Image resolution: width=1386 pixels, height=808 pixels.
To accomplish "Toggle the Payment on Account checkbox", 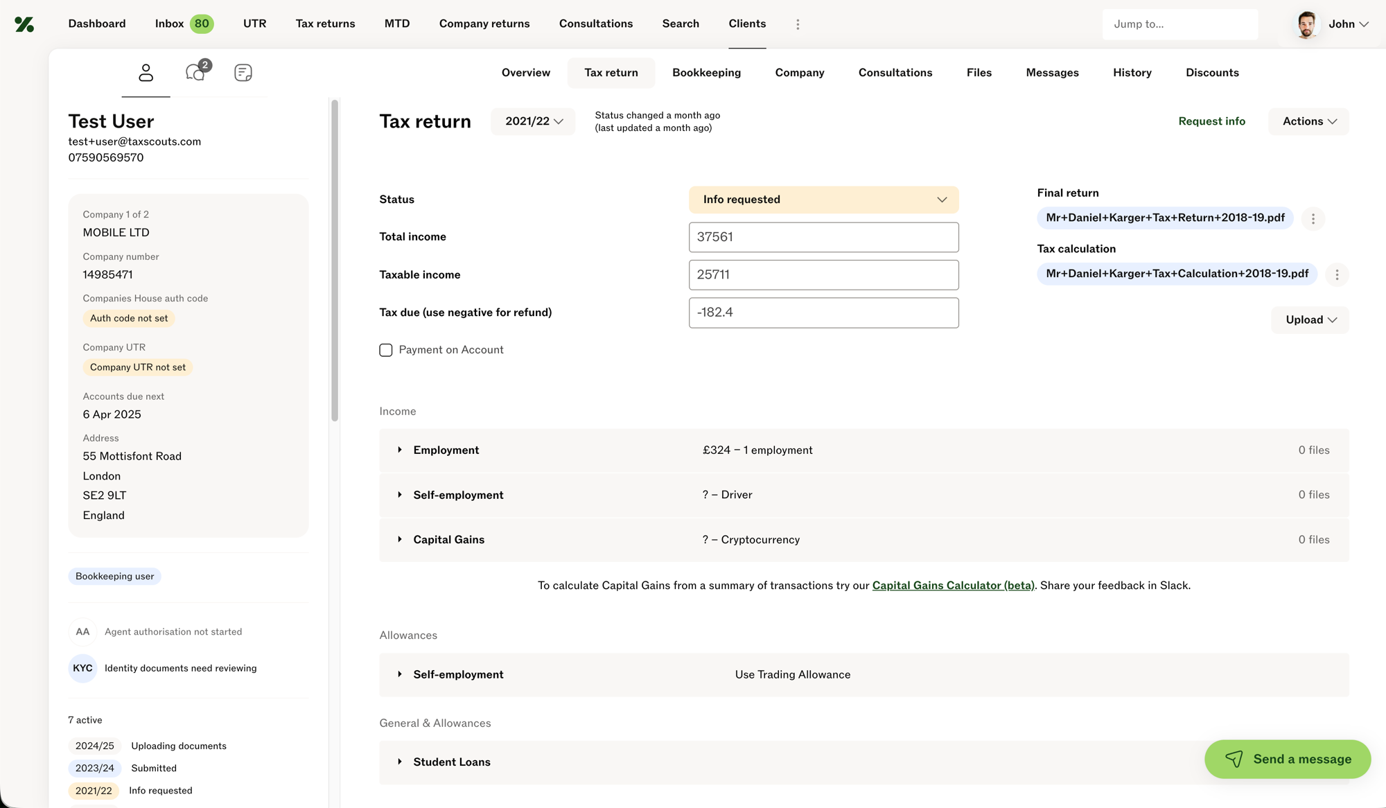I will point(386,350).
